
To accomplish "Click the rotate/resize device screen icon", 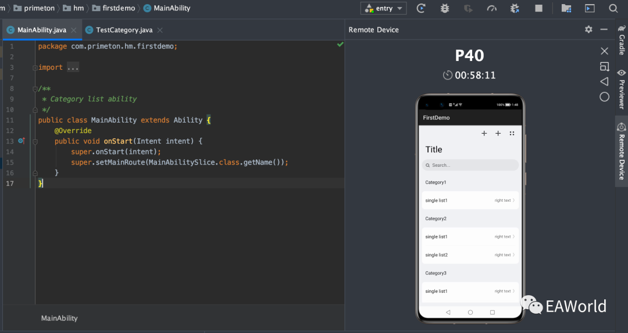I will click(x=604, y=66).
